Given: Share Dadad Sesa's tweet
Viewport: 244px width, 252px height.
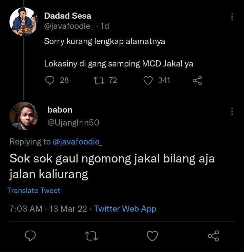Looking at the screenshot, I should click(x=197, y=80).
